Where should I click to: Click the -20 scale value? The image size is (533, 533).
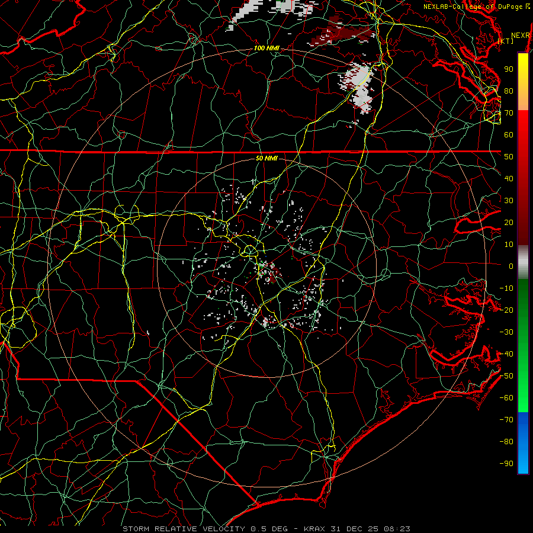tap(506, 310)
